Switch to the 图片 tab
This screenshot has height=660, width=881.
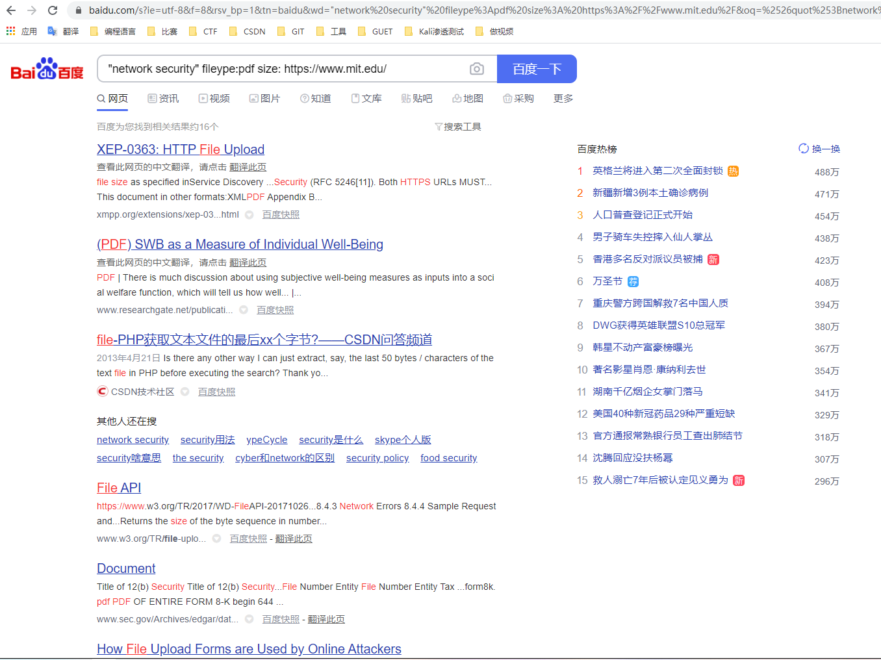[x=264, y=98]
